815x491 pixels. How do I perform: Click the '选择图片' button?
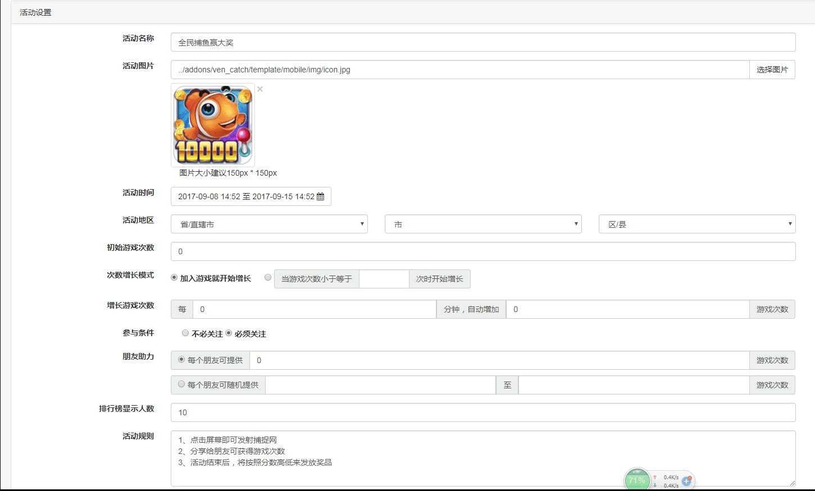[x=772, y=70]
